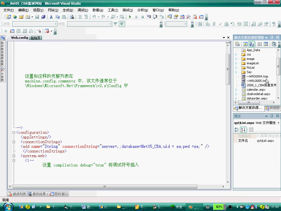281x211 pixels.
Task: Select the Web.config editor tab
Action: 19,38
